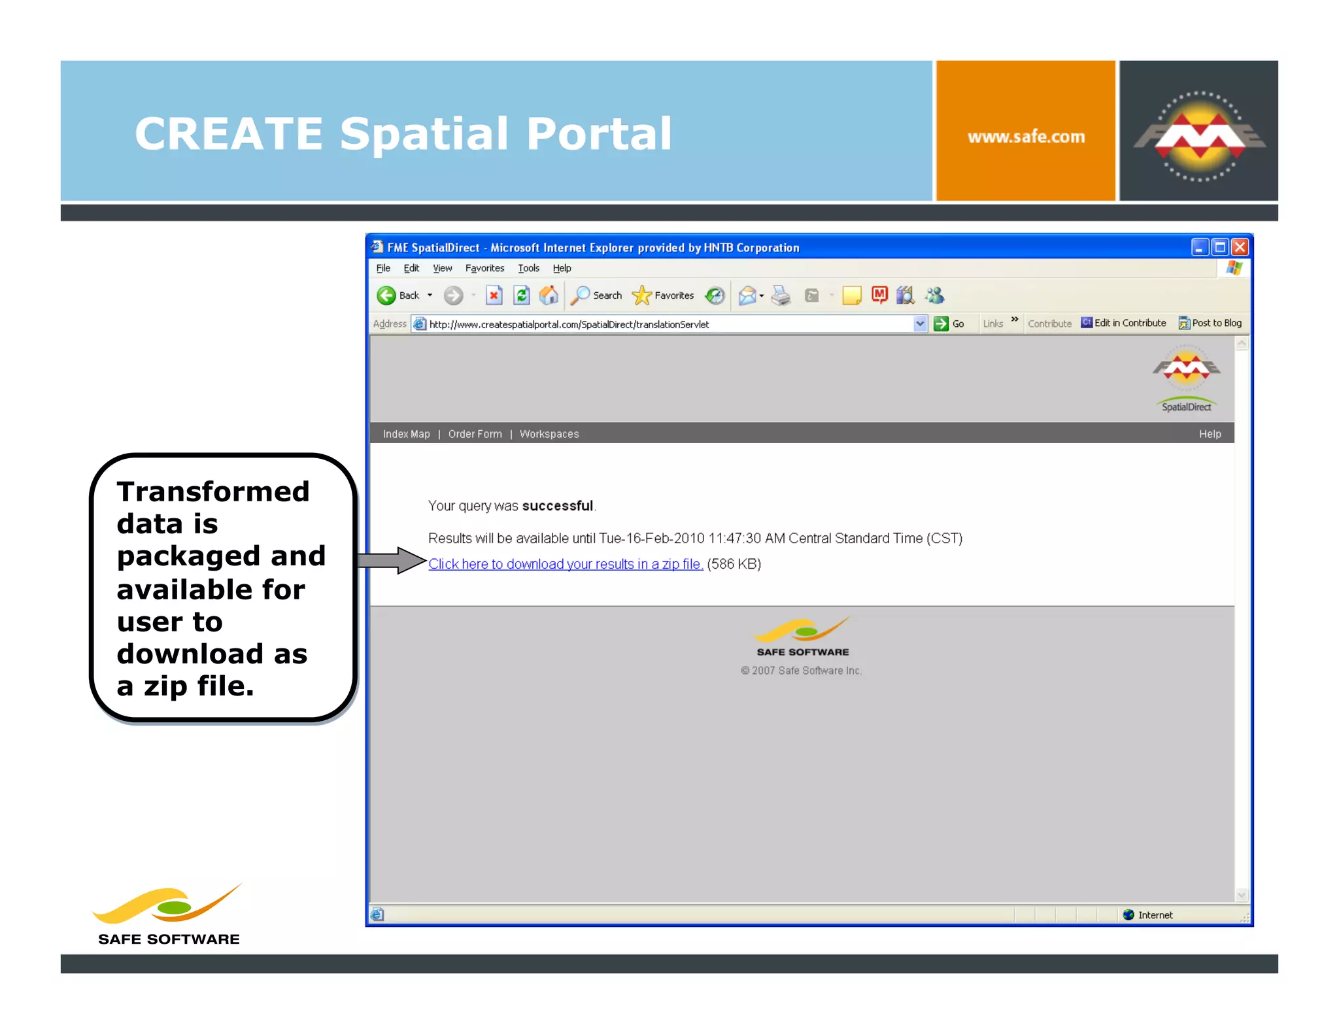Click Post to Blog button
1339x1034 pixels.
[1210, 323]
